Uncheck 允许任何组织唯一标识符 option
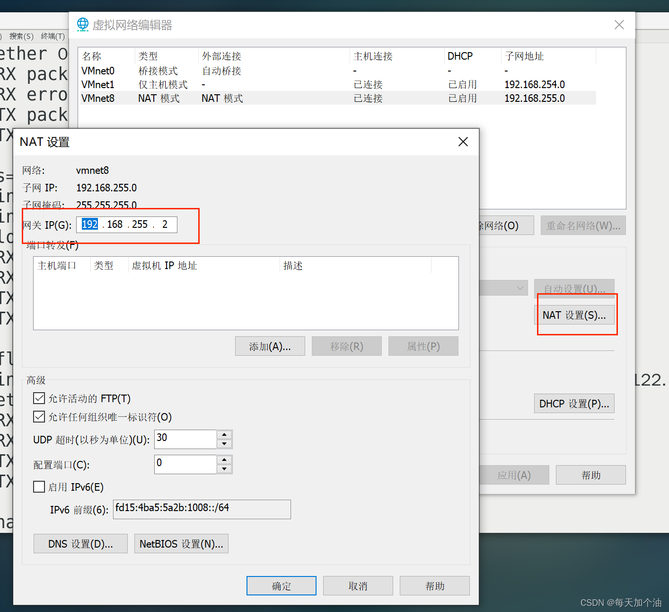The image size is (669, 612). tap(39, 416)
